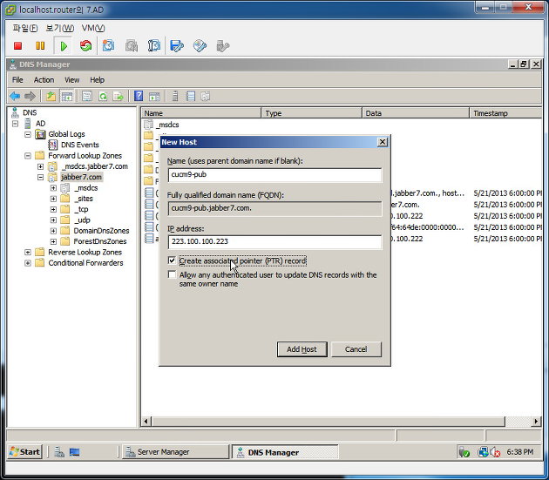Click the Data column header
This screenshot has width=549, height=480.
(x=416, y=113)
